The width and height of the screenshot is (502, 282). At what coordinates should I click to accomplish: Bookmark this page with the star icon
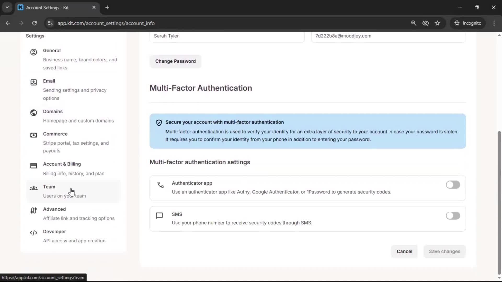click(437, 23)
